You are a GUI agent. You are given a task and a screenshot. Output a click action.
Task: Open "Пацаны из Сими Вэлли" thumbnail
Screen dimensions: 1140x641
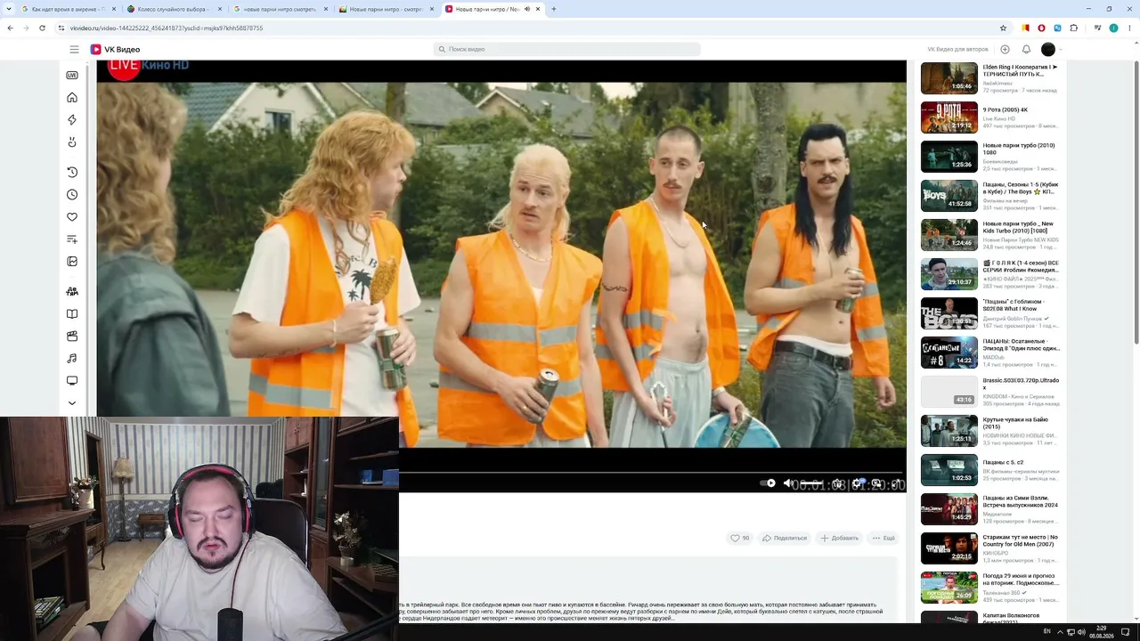tap(949, 509)
